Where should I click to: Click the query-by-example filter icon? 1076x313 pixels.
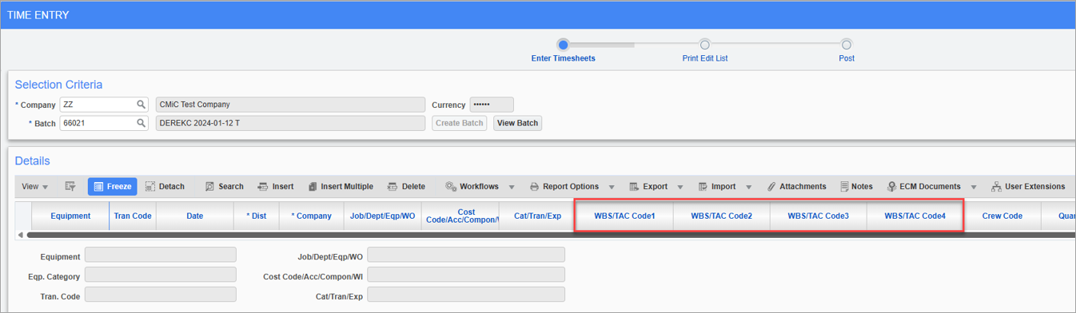click(x=70, y=187)
